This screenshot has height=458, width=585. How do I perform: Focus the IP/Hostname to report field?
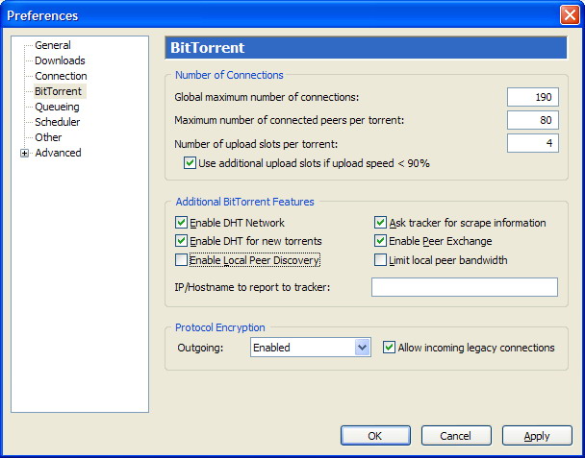(x=465, y=287)
